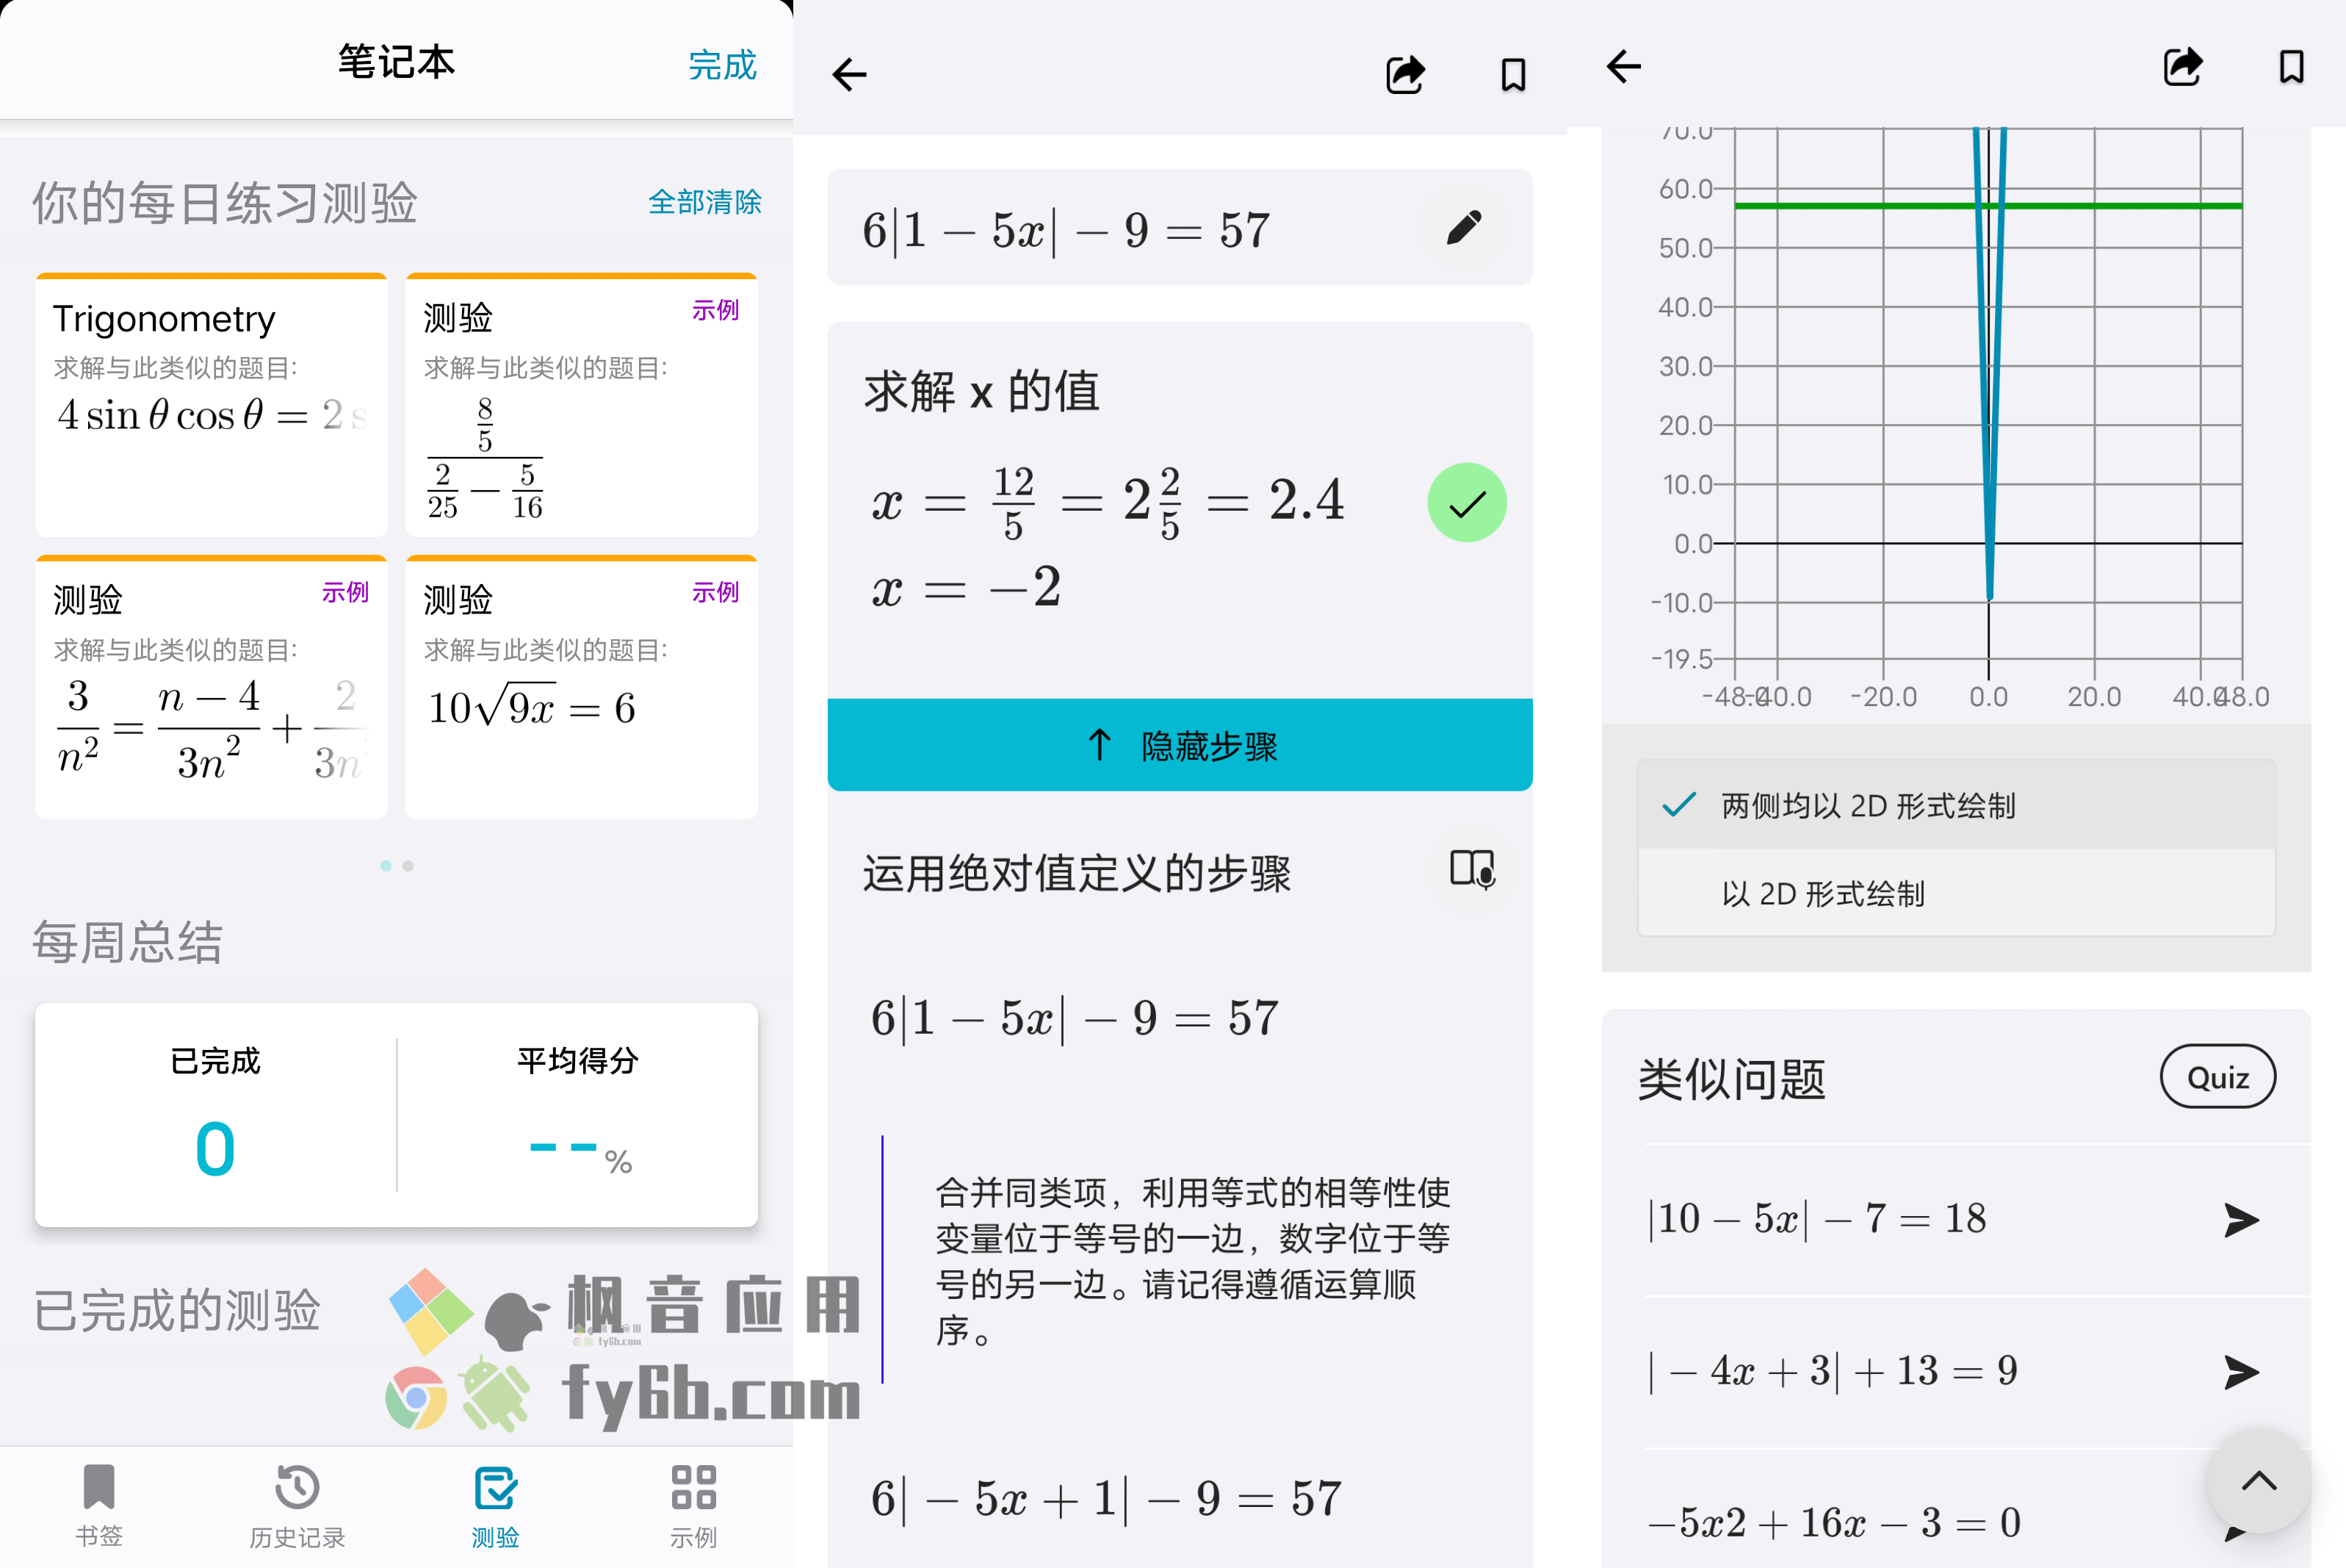Select the 测验 quiz tab
The height and width of the screenshot is (1568, 2346).
496,1506
